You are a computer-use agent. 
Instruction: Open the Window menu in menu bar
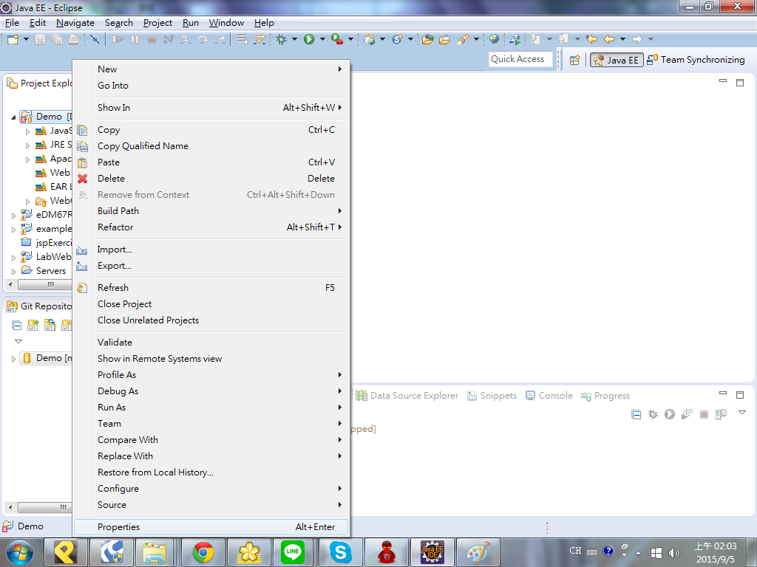[x=226, y=23]
